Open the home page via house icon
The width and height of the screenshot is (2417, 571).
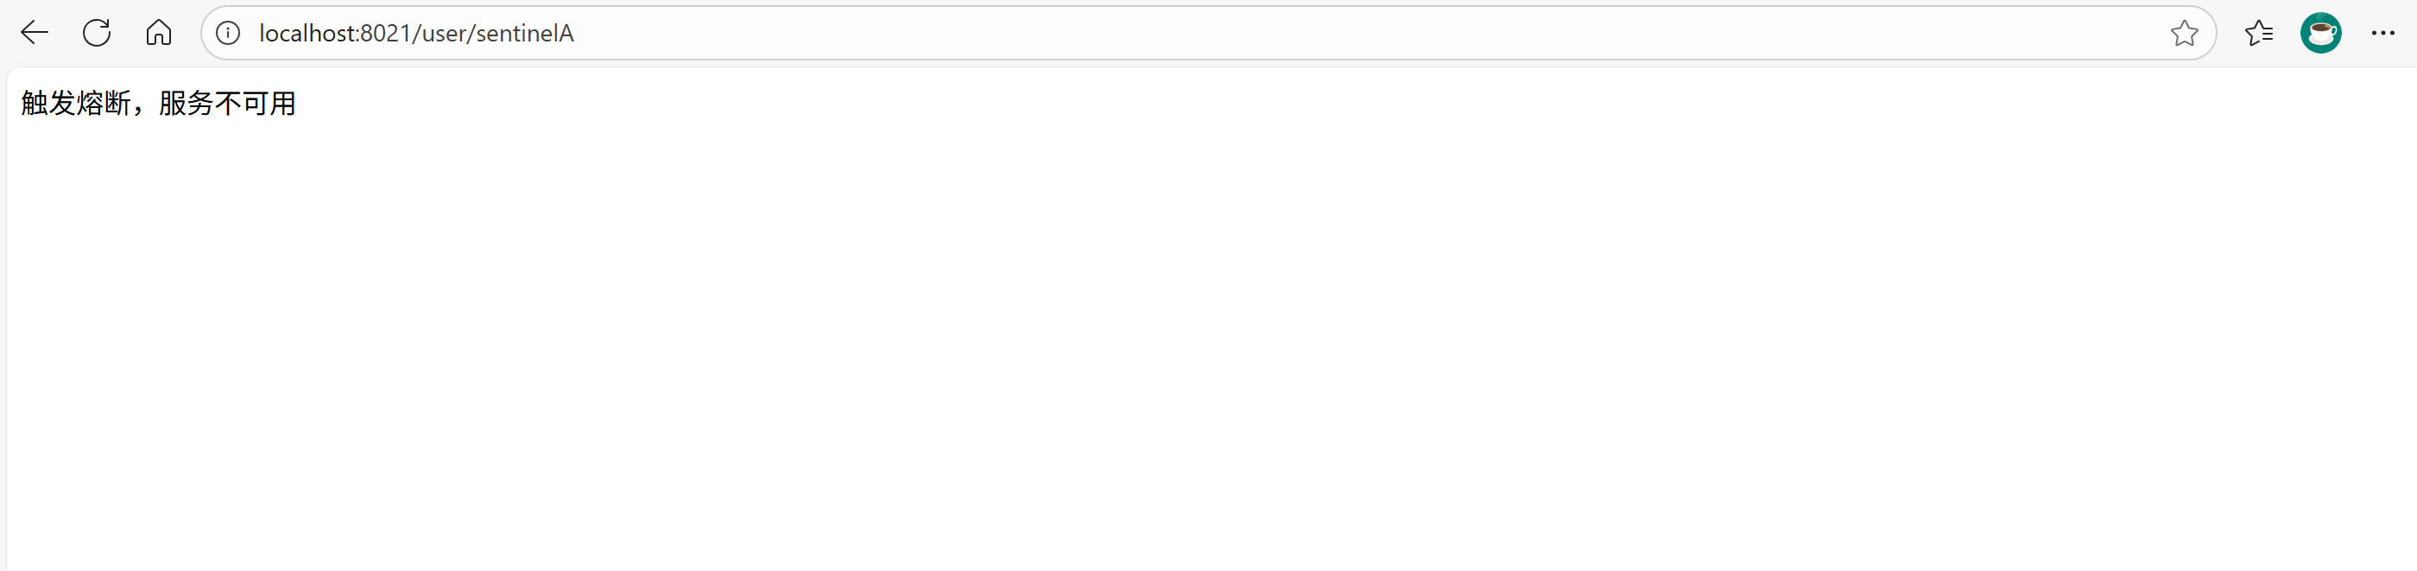159,33
